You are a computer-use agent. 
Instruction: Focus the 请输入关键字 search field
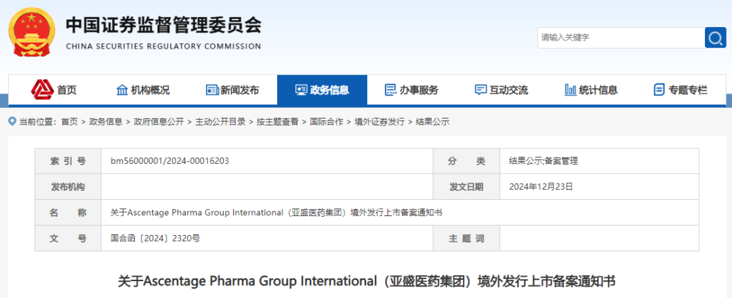click(621, 37)
